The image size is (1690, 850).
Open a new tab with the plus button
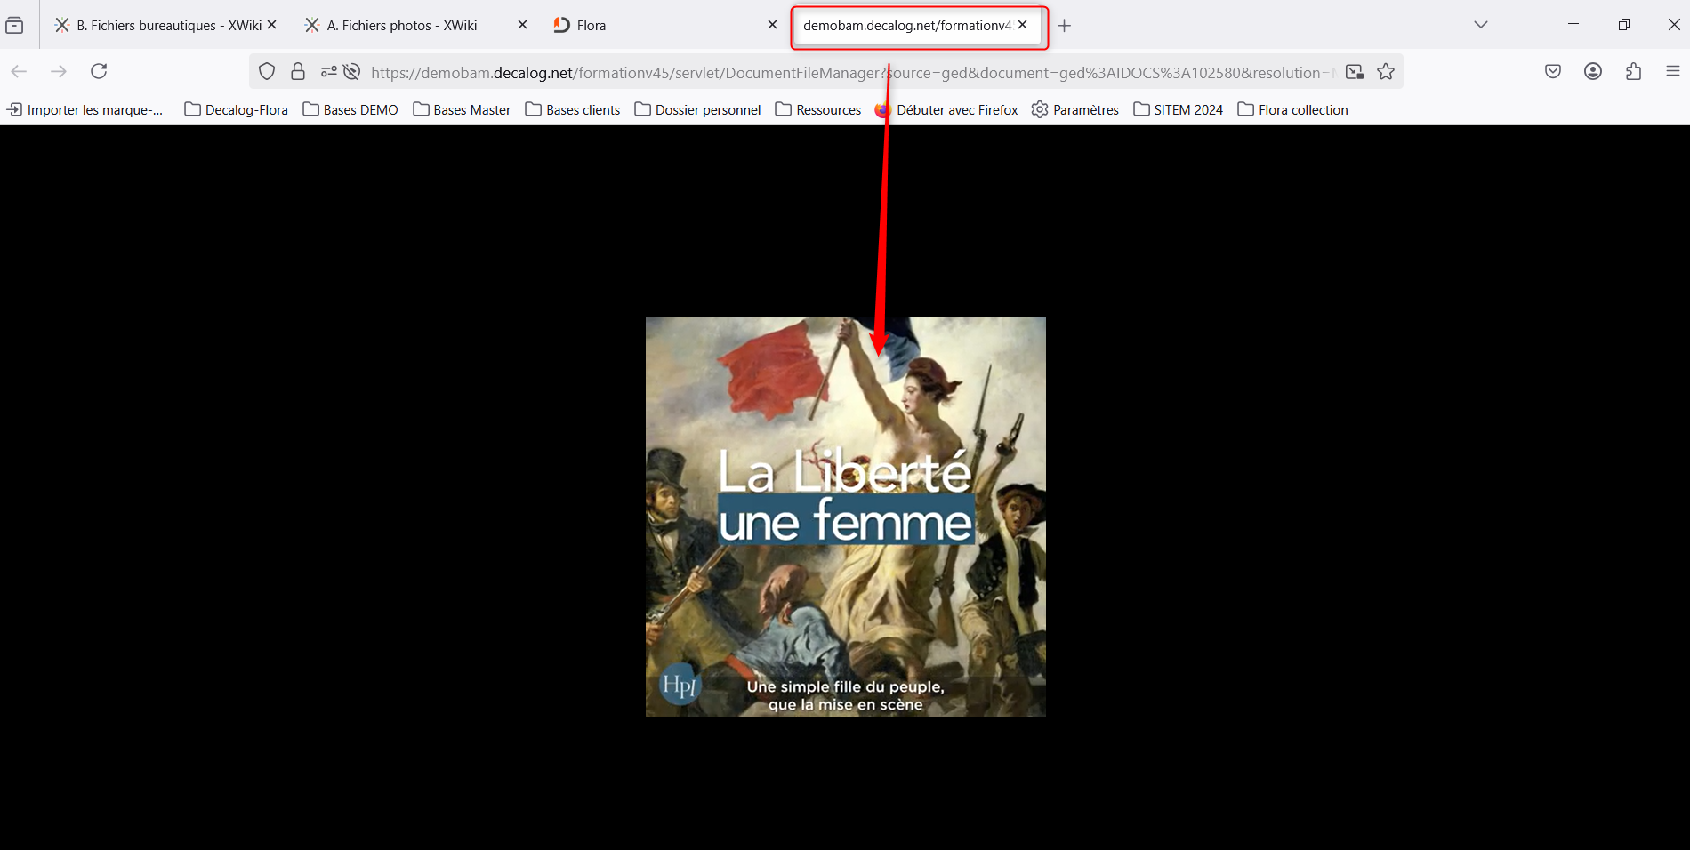pos(1064,25)
